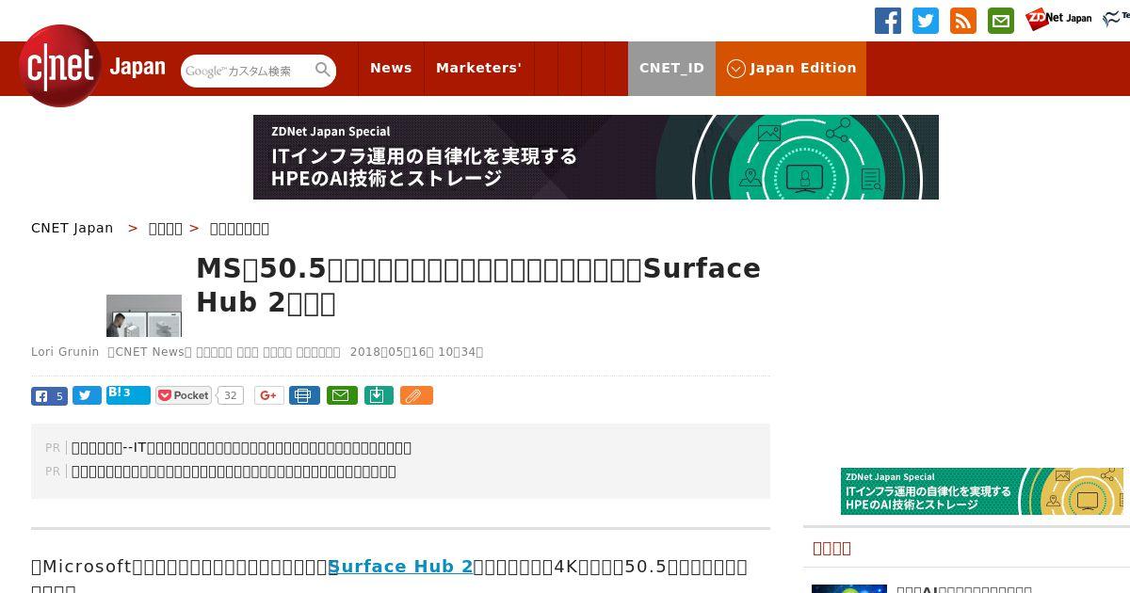Open the Facebook icon in top bar
Image resolution: width=1130 pixels, height=593 pixels.
[888, 21]
